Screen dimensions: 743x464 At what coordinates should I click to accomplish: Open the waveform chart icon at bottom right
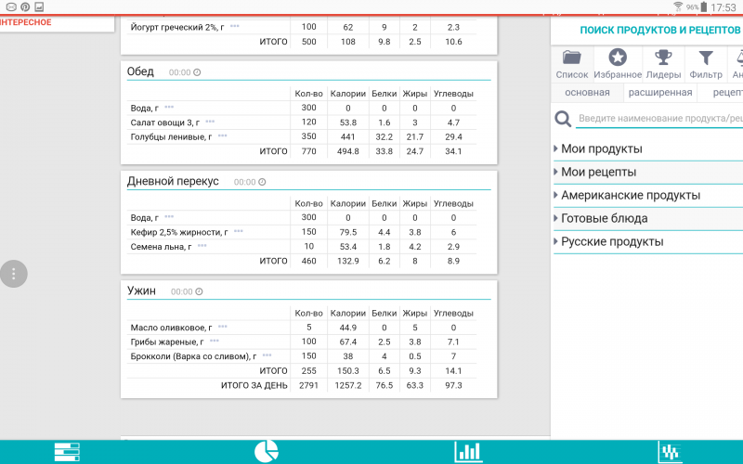[x=671, y=451]
